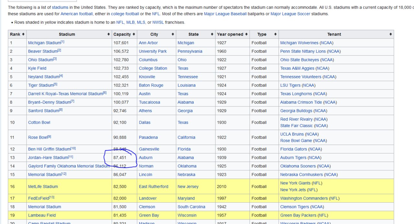Viewport: 414px width, 224px height.
Task: Open MetLife Stadium article
Action: pyautogui.click(x=43, y=187)
